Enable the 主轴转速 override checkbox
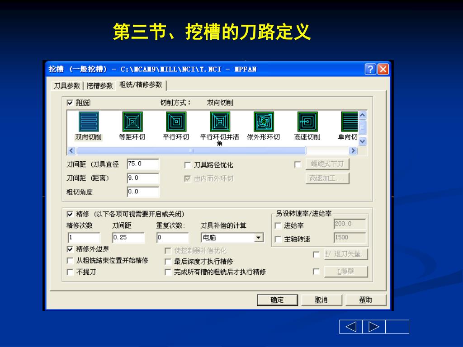 [278, 239]
